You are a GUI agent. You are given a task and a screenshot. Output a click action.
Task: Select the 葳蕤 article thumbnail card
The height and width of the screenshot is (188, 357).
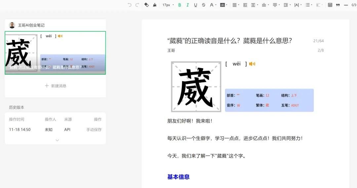click(x=55, y=53)
